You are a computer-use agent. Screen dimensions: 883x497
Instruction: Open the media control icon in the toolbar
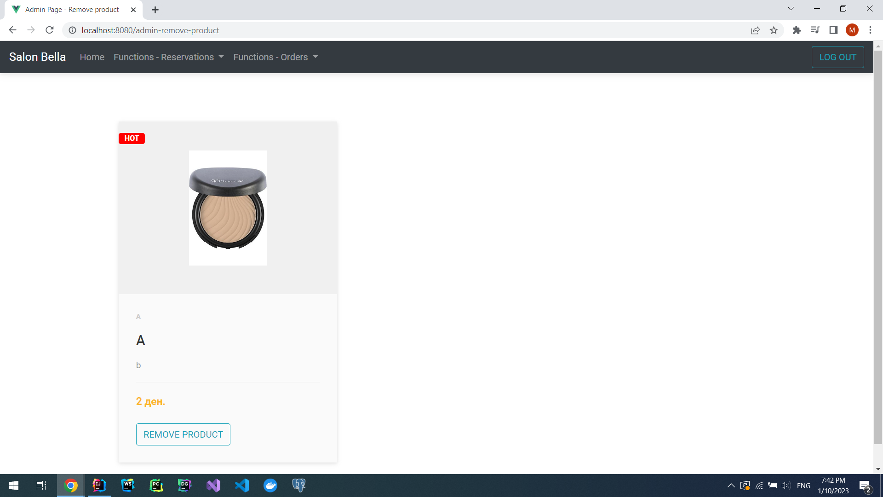click(x=815, y=30)
